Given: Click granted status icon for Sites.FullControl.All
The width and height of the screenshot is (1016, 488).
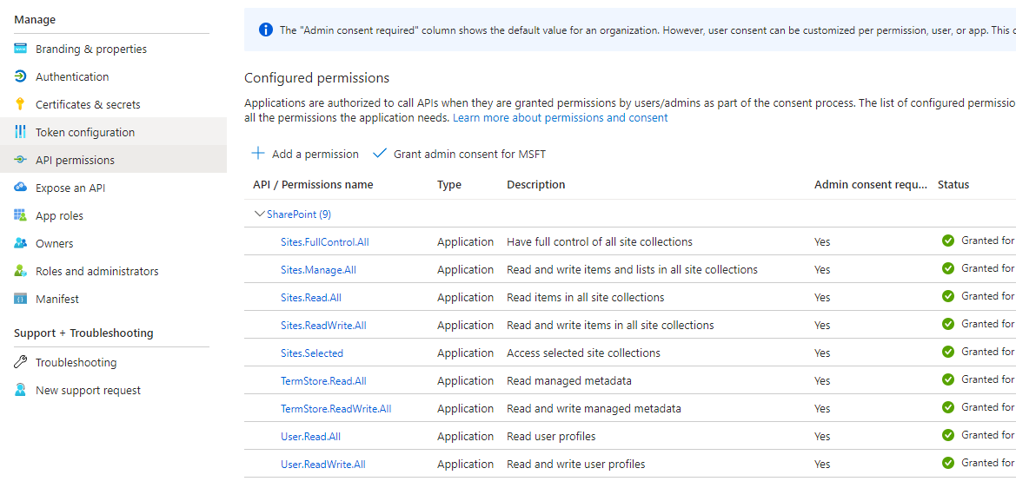Looking at the screenshot, I should coord(948,241).
